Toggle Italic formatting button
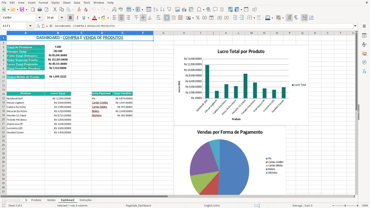 [x=77, y=18]
